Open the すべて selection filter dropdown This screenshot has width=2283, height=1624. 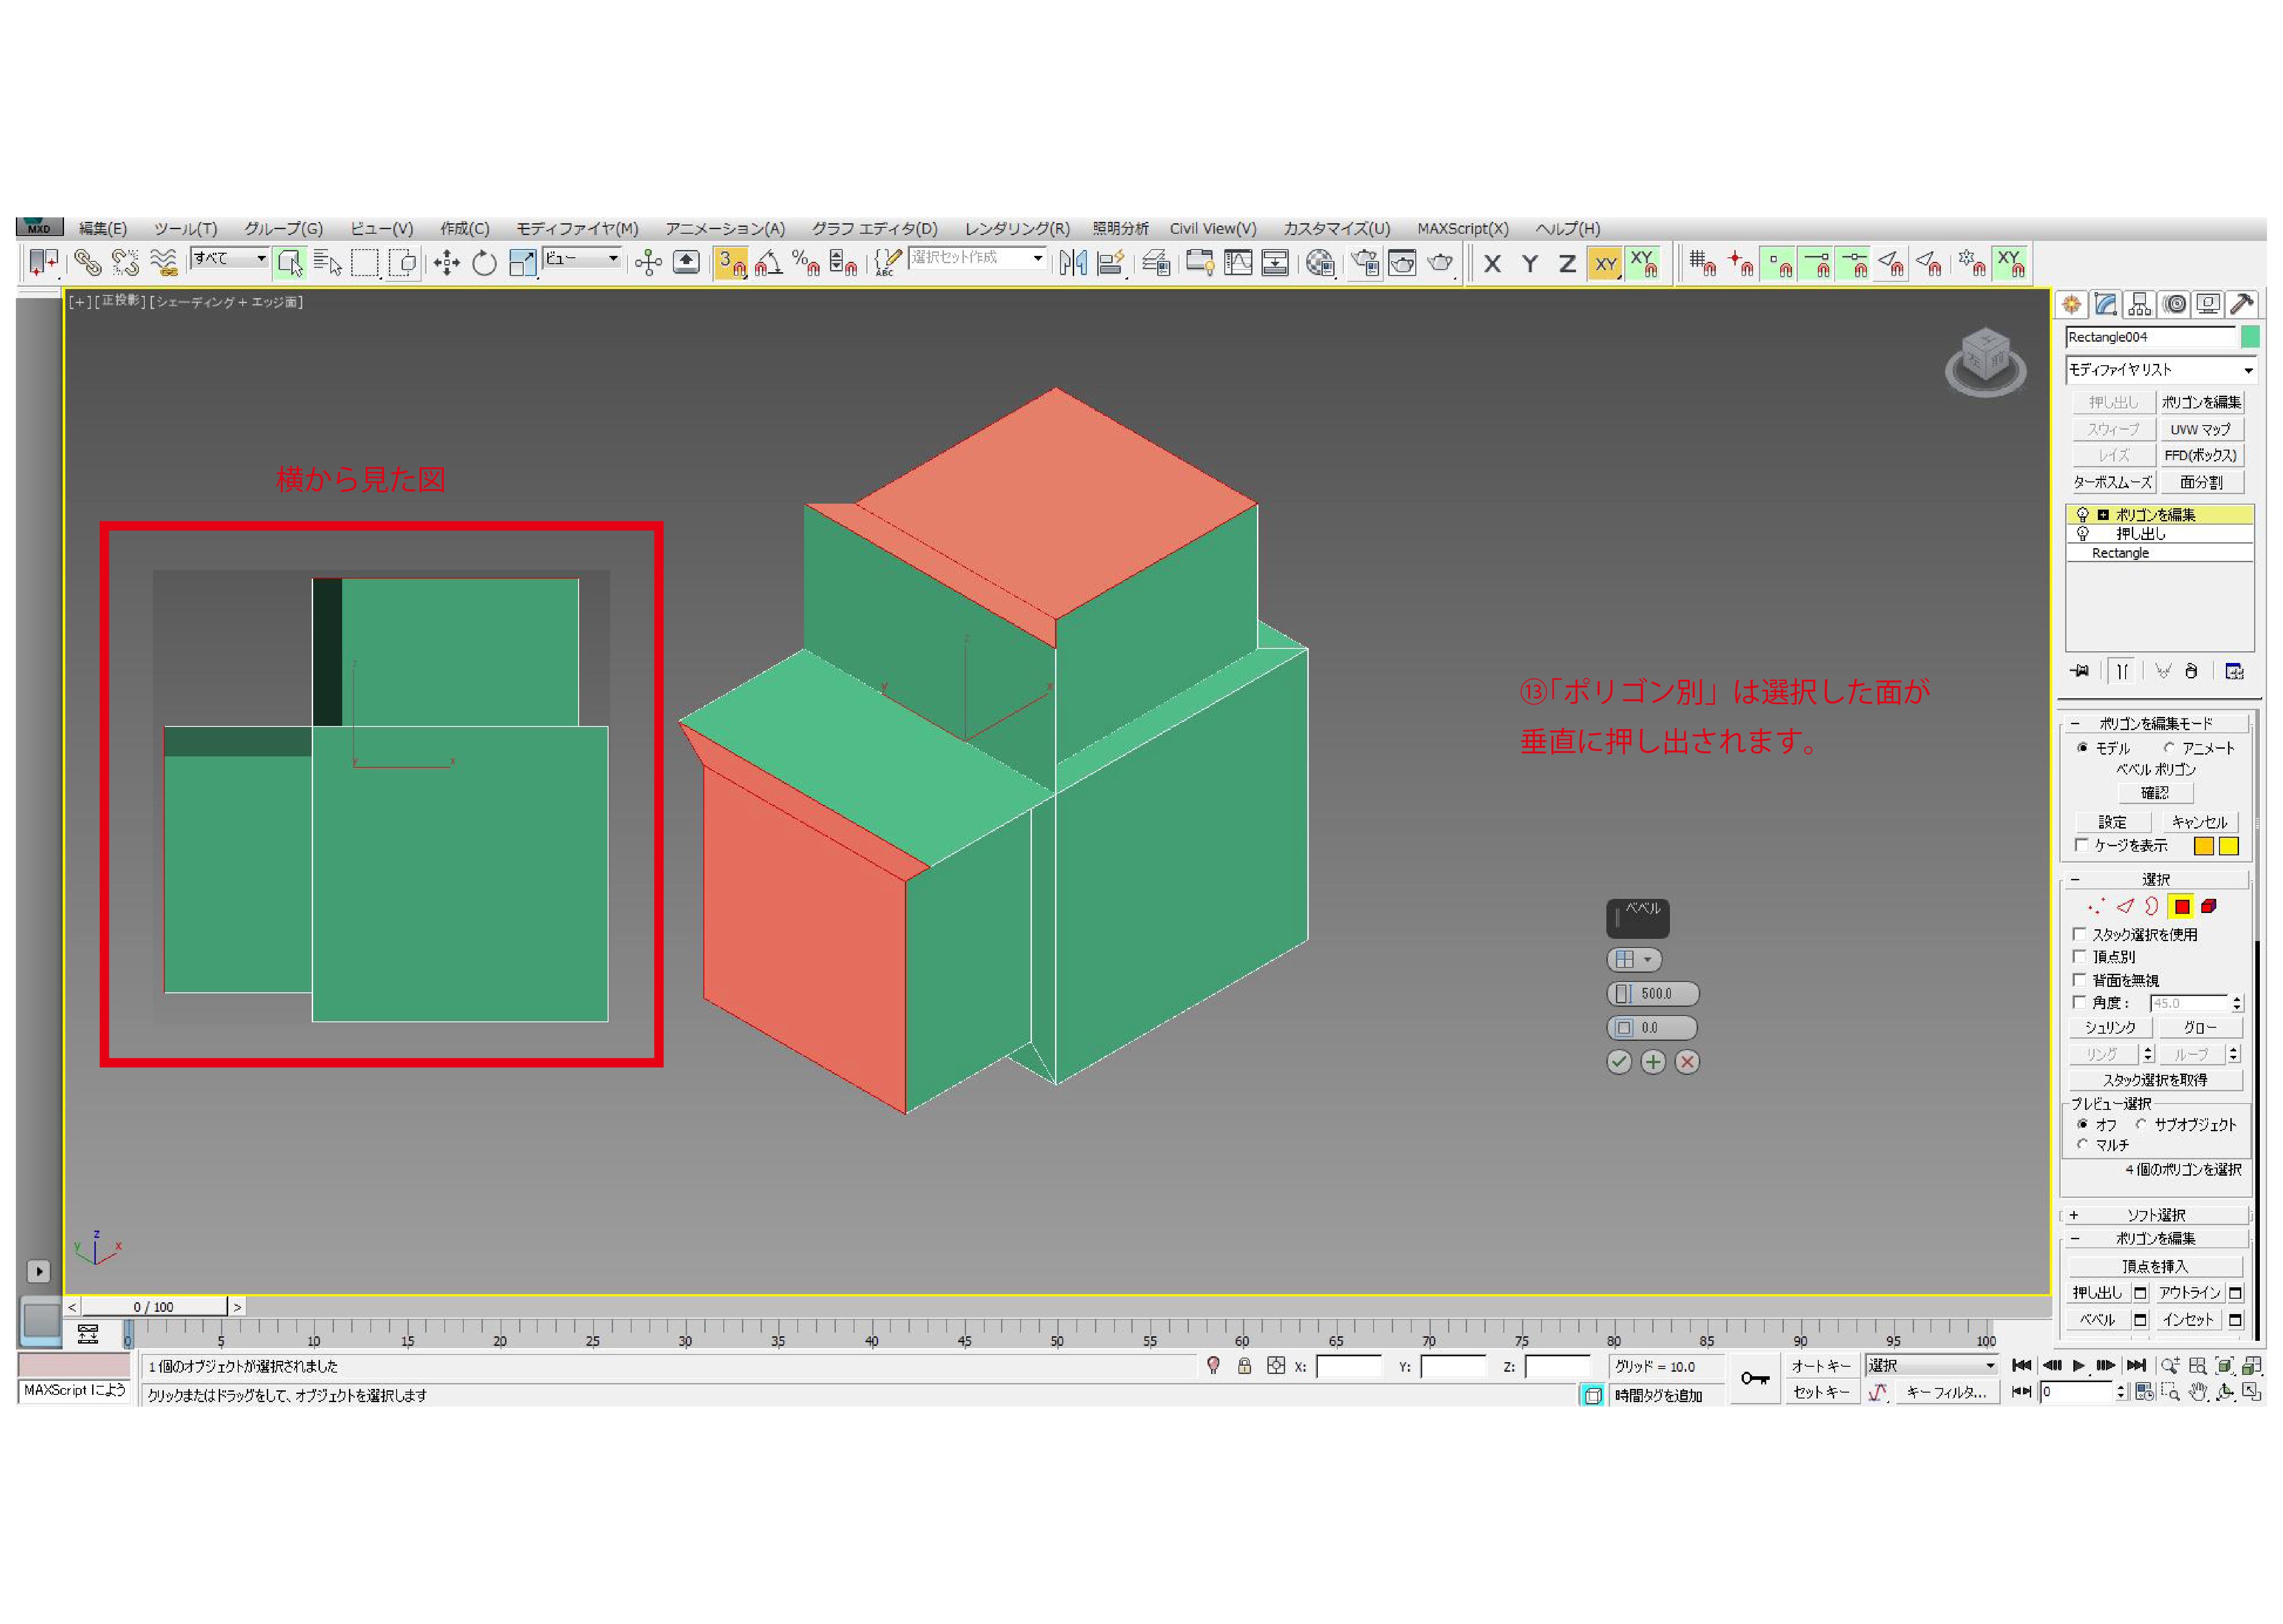(x=230, y=259)
